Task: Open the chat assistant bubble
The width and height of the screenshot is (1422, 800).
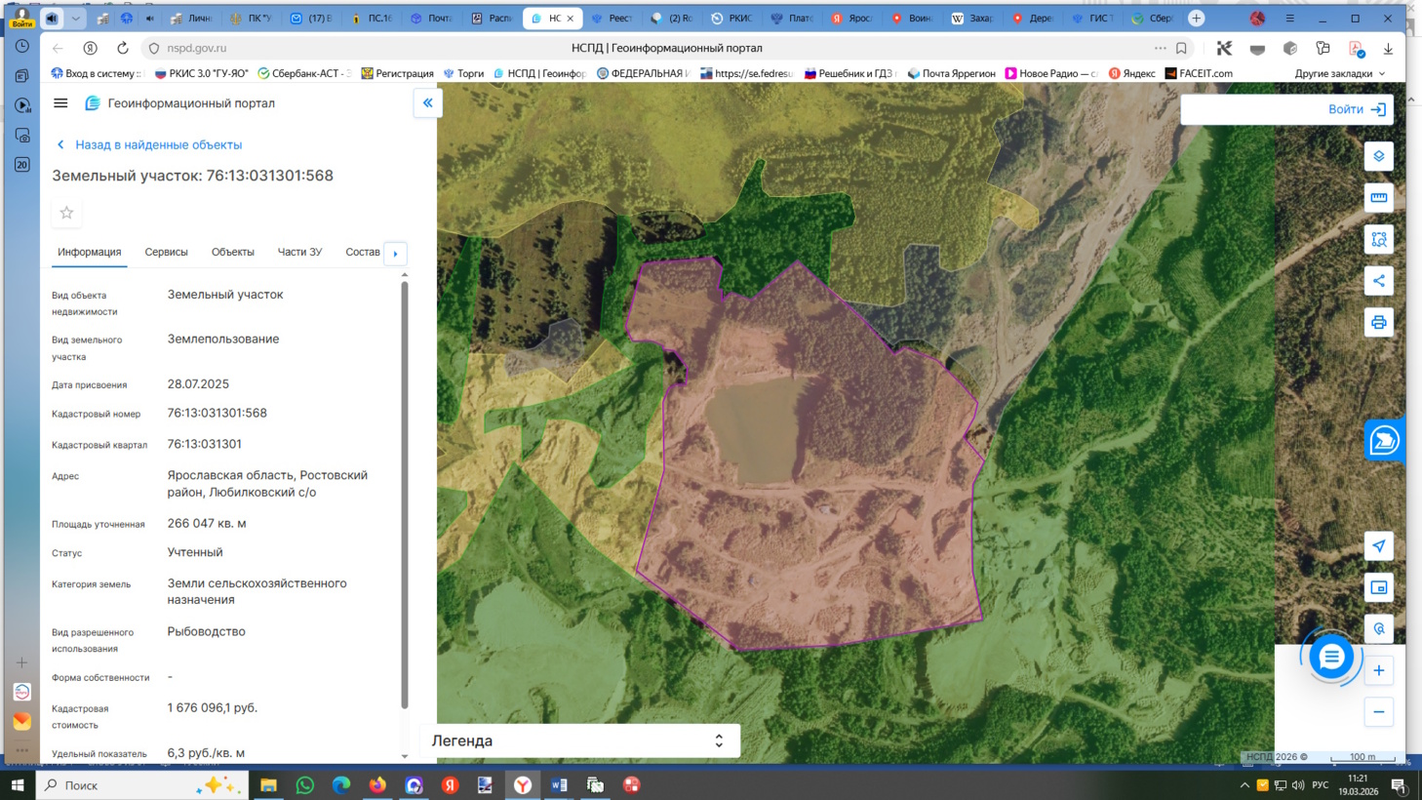Action: (x=1330, y=657)
